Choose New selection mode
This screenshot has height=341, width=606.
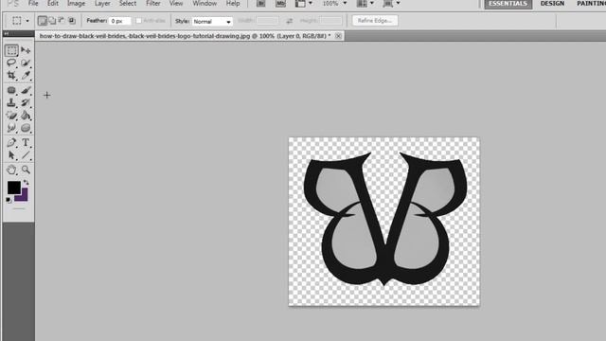click(x=42, y=21)
